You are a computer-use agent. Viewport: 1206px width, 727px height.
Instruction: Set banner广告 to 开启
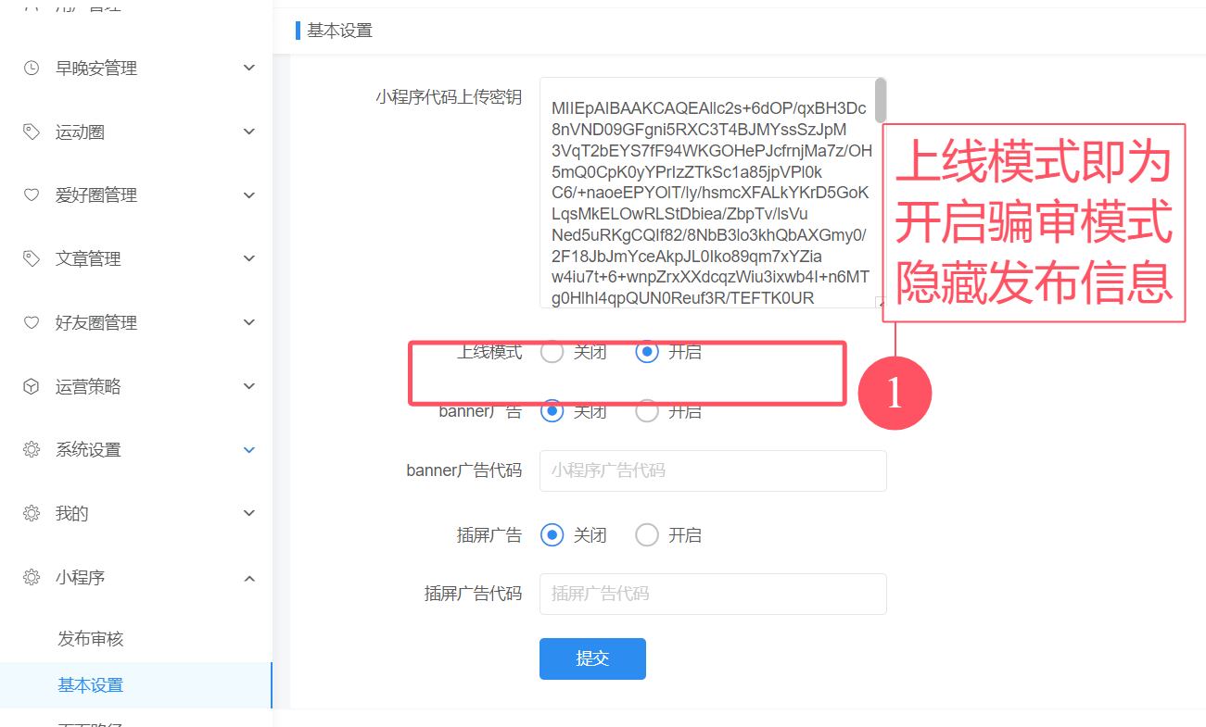tap(647, 411)
